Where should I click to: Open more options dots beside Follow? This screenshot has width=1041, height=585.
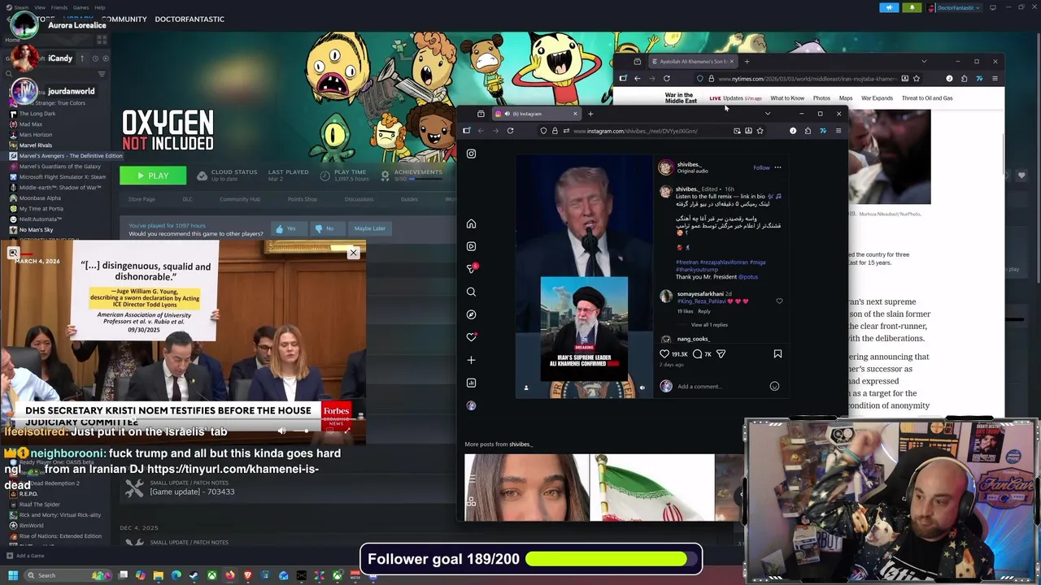click(x=777, y=167)
